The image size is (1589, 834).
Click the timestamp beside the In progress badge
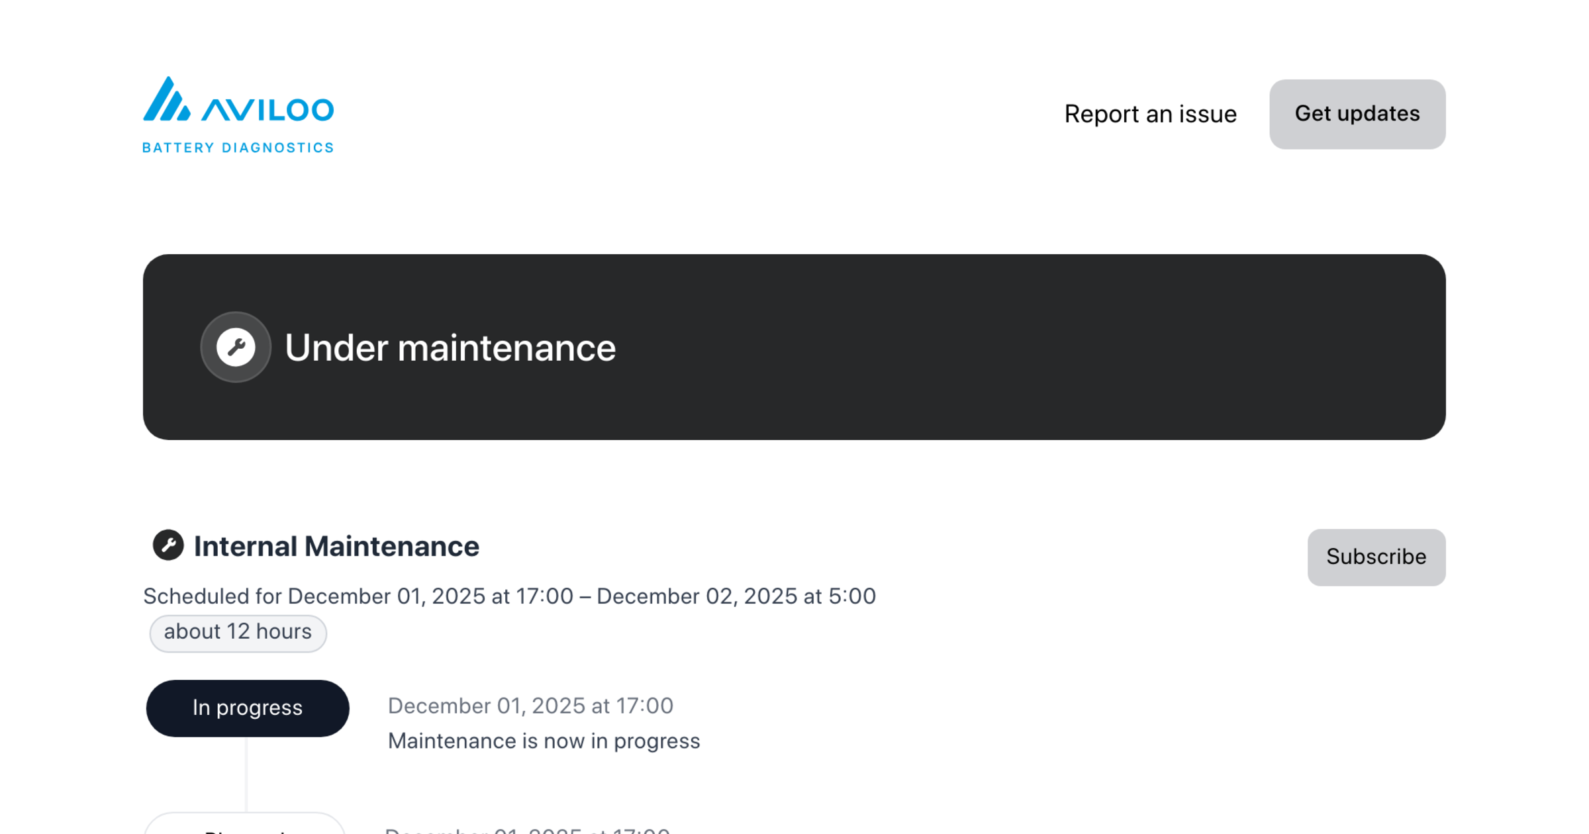[530, 706]
